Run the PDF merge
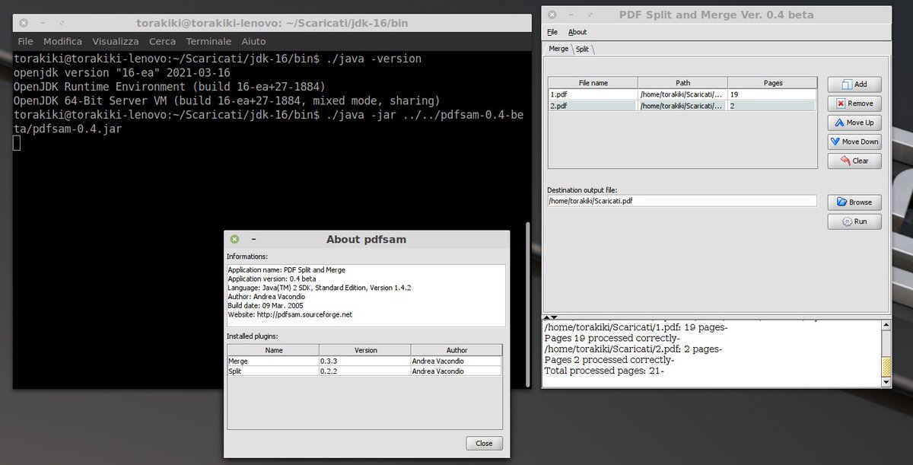This screenshot has width=913, height=465. click(x=854, y=221)
